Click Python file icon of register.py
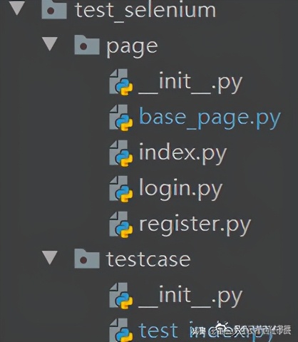 point(121,224)
